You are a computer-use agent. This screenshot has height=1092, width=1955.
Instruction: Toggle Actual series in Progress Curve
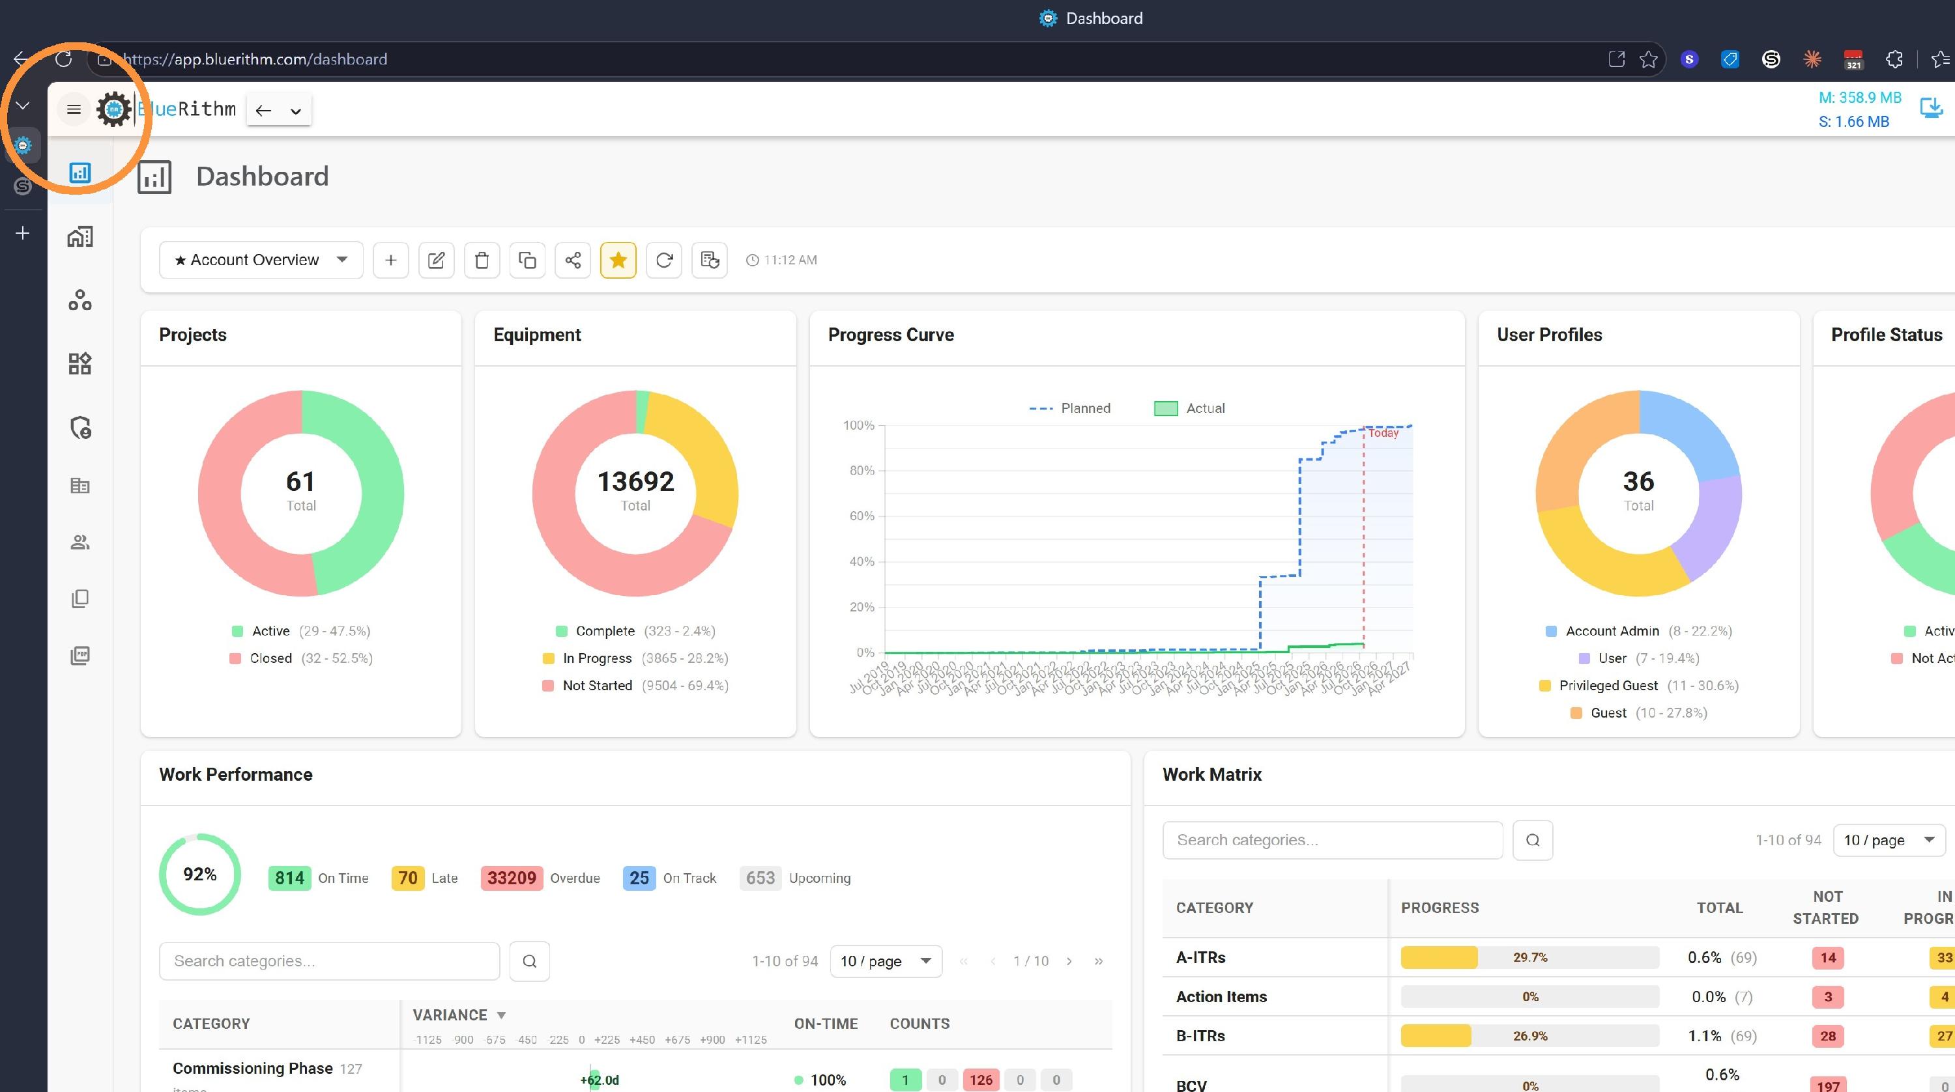1189,408
